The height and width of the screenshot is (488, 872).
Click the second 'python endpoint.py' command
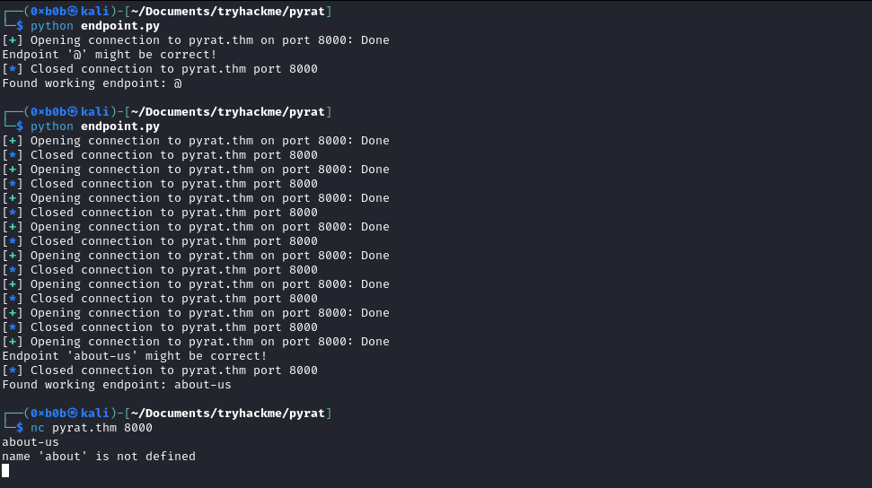click(x=94, y=126)
